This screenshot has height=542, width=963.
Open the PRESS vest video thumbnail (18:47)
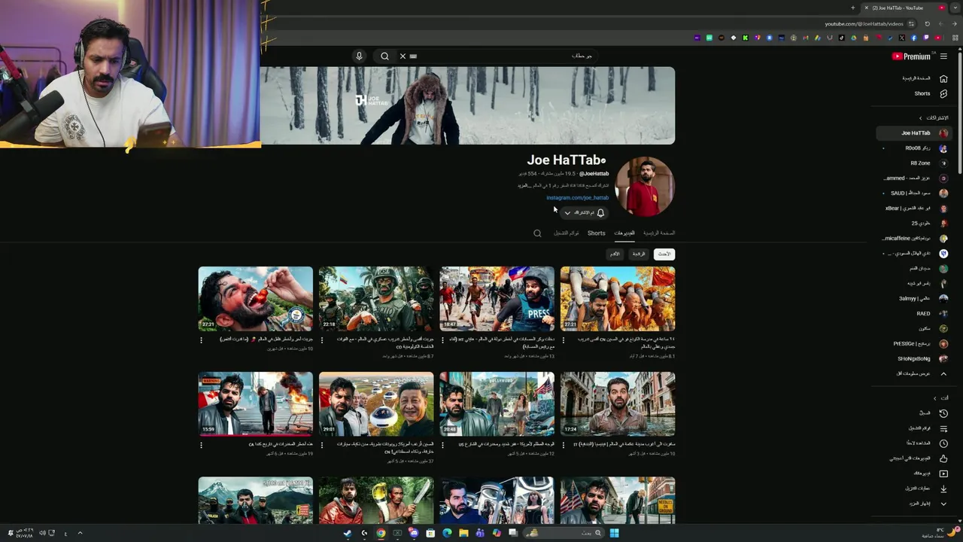(x=497, y=299)
